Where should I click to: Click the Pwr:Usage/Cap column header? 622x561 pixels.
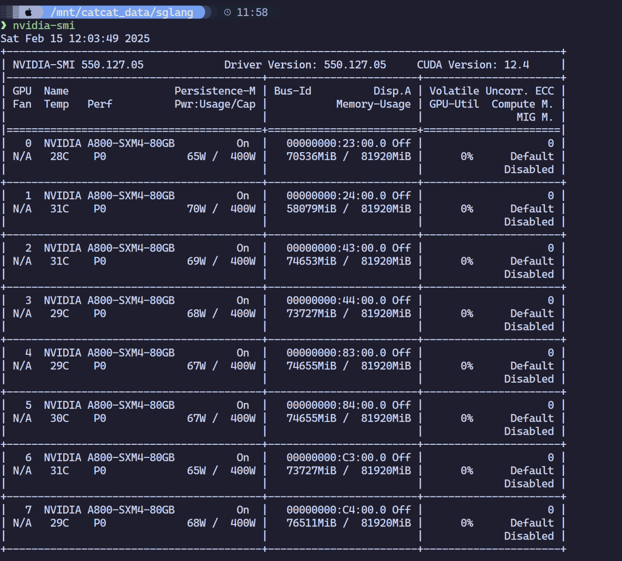click(x=215, y=104)
